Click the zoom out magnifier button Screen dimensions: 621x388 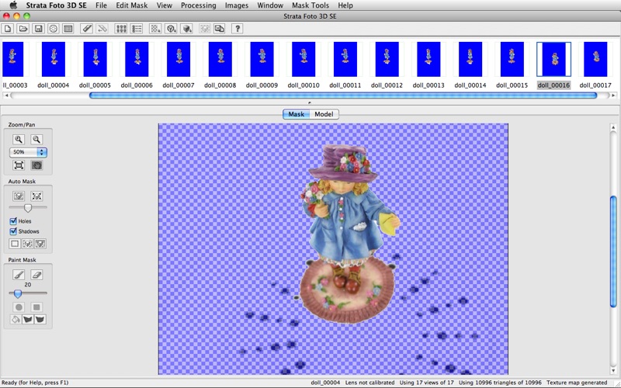coord(36,140)
